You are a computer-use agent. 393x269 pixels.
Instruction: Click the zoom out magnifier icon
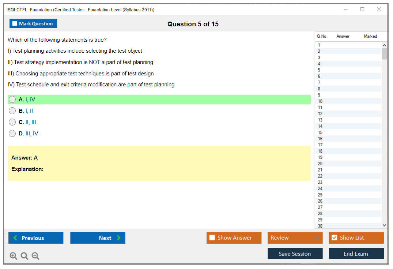tap(35, 256)
